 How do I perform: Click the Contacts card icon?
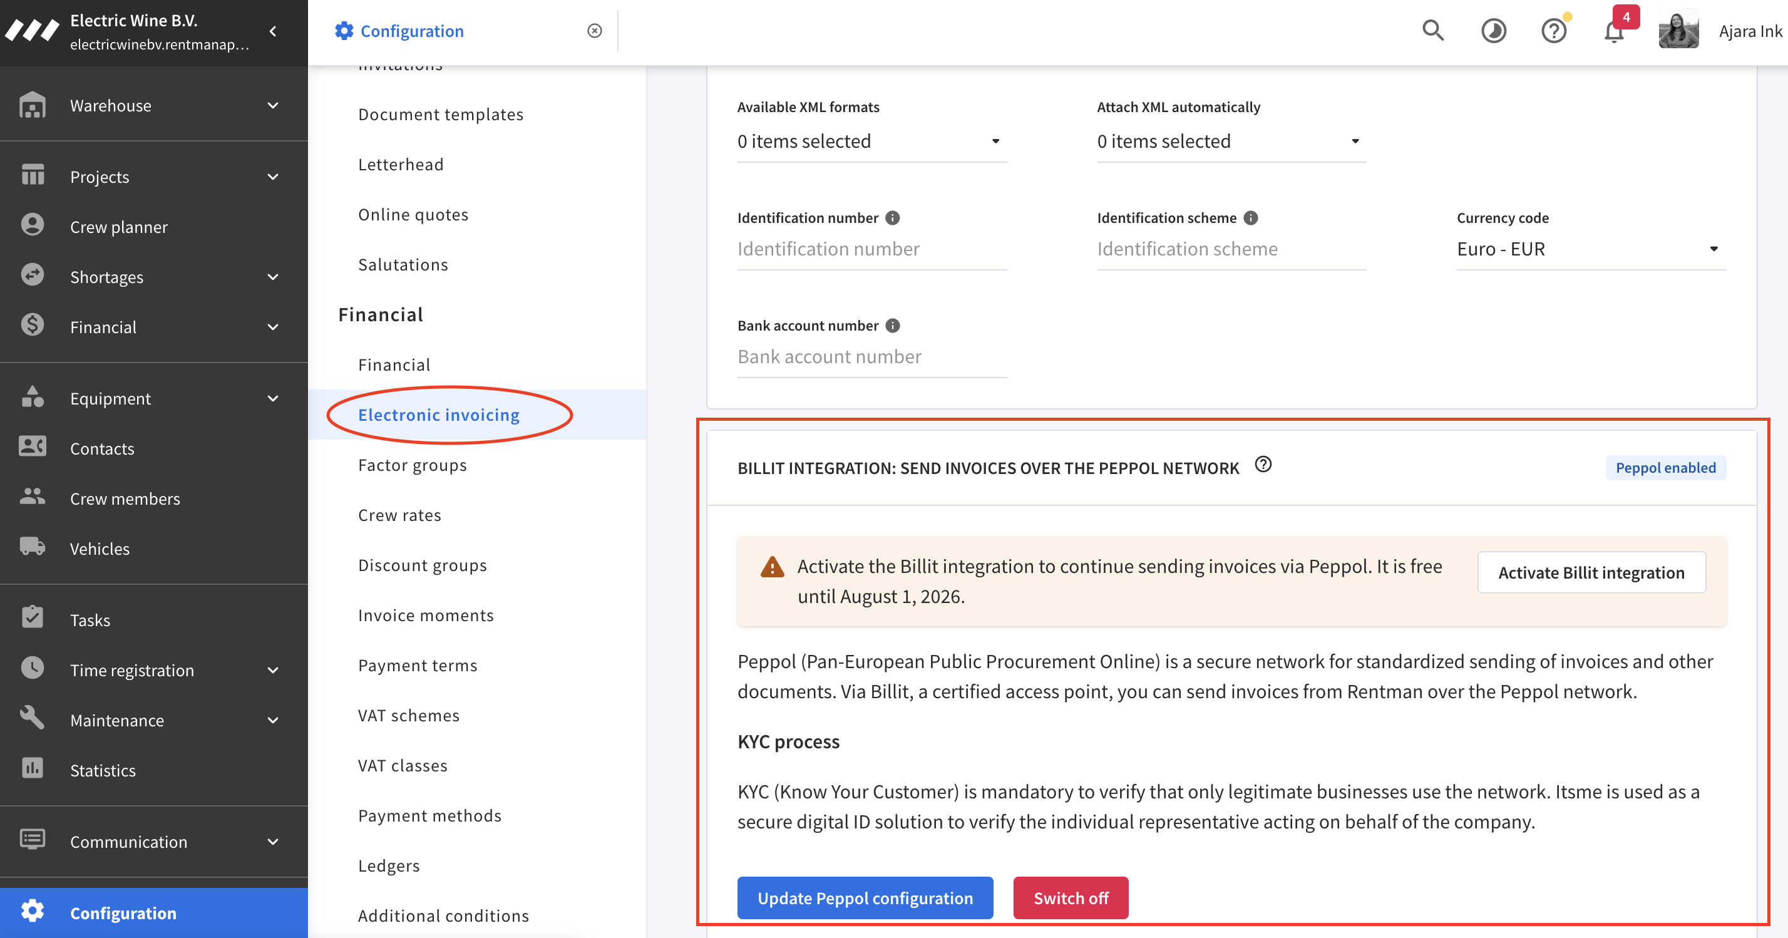33,447
